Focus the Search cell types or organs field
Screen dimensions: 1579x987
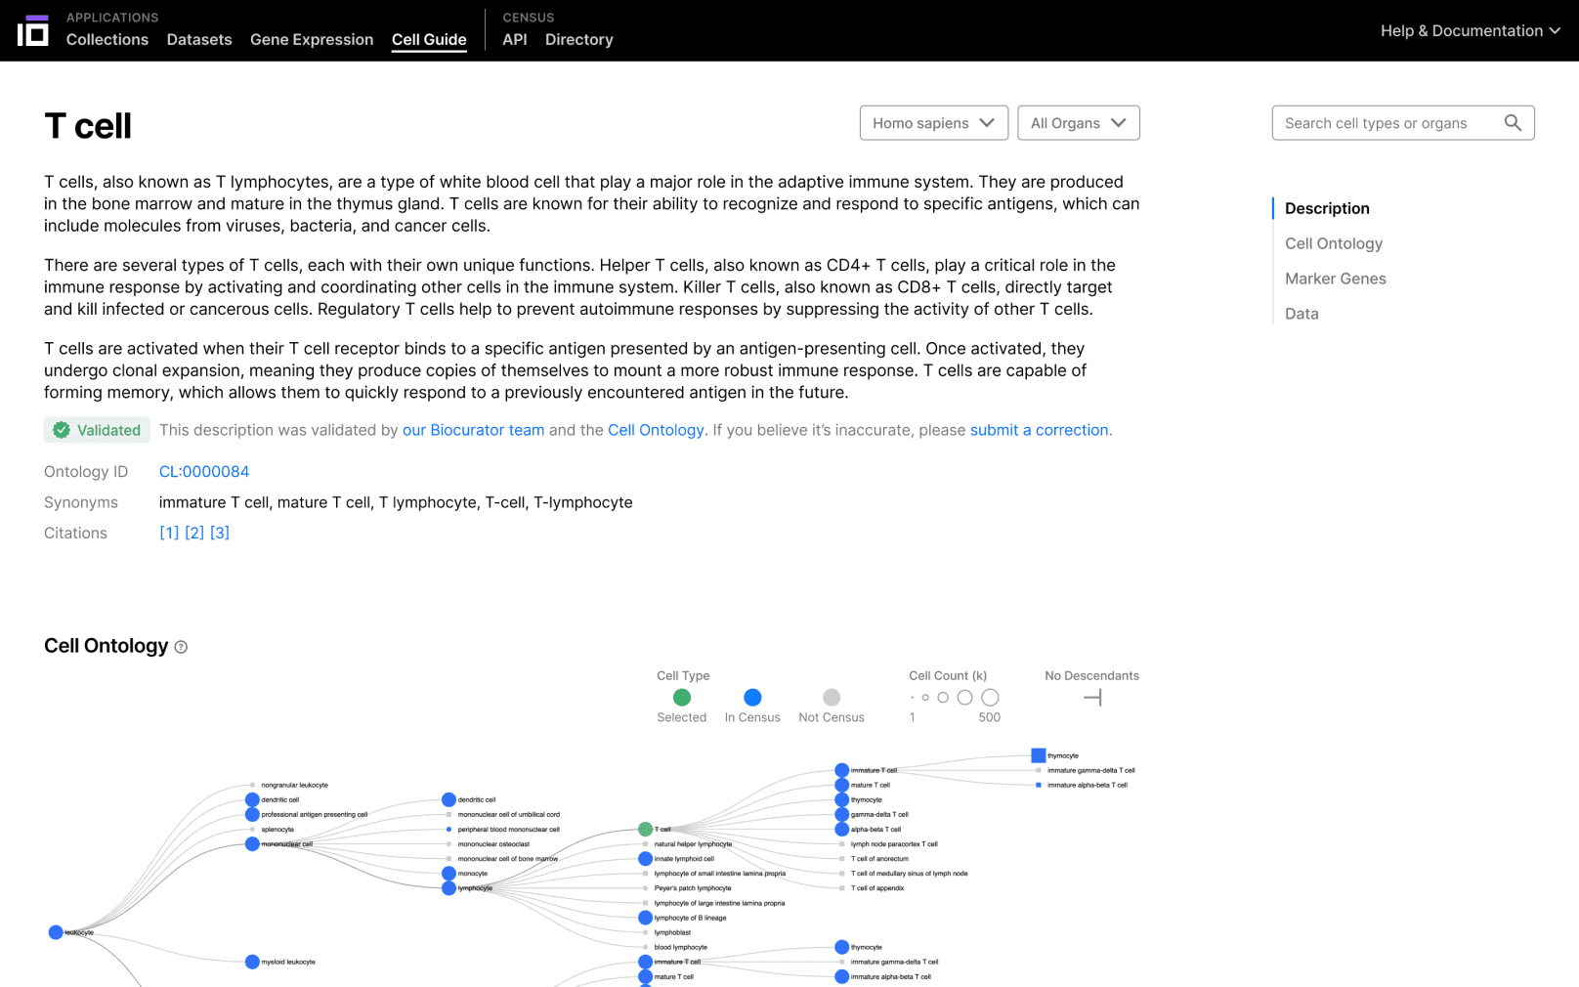(1386, 123)
